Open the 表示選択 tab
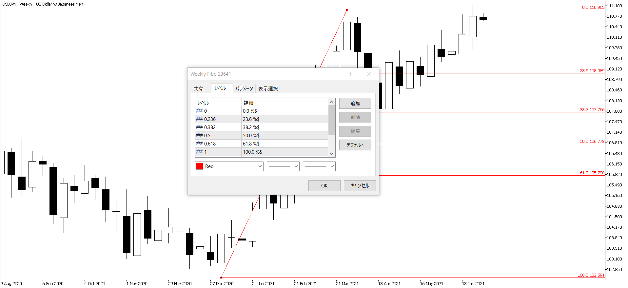This screenshot has height=288, width=628. pos(268,88)
